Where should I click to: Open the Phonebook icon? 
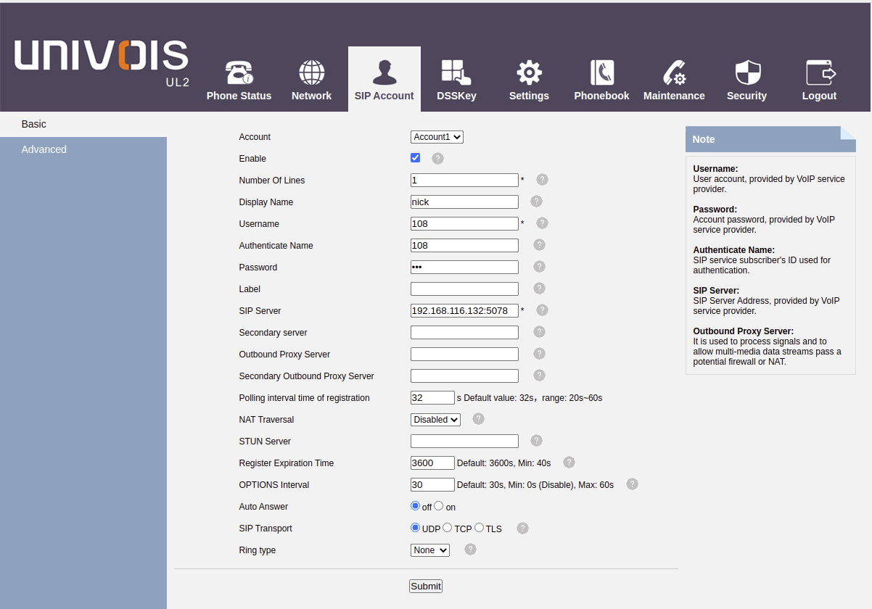point(601,73)
